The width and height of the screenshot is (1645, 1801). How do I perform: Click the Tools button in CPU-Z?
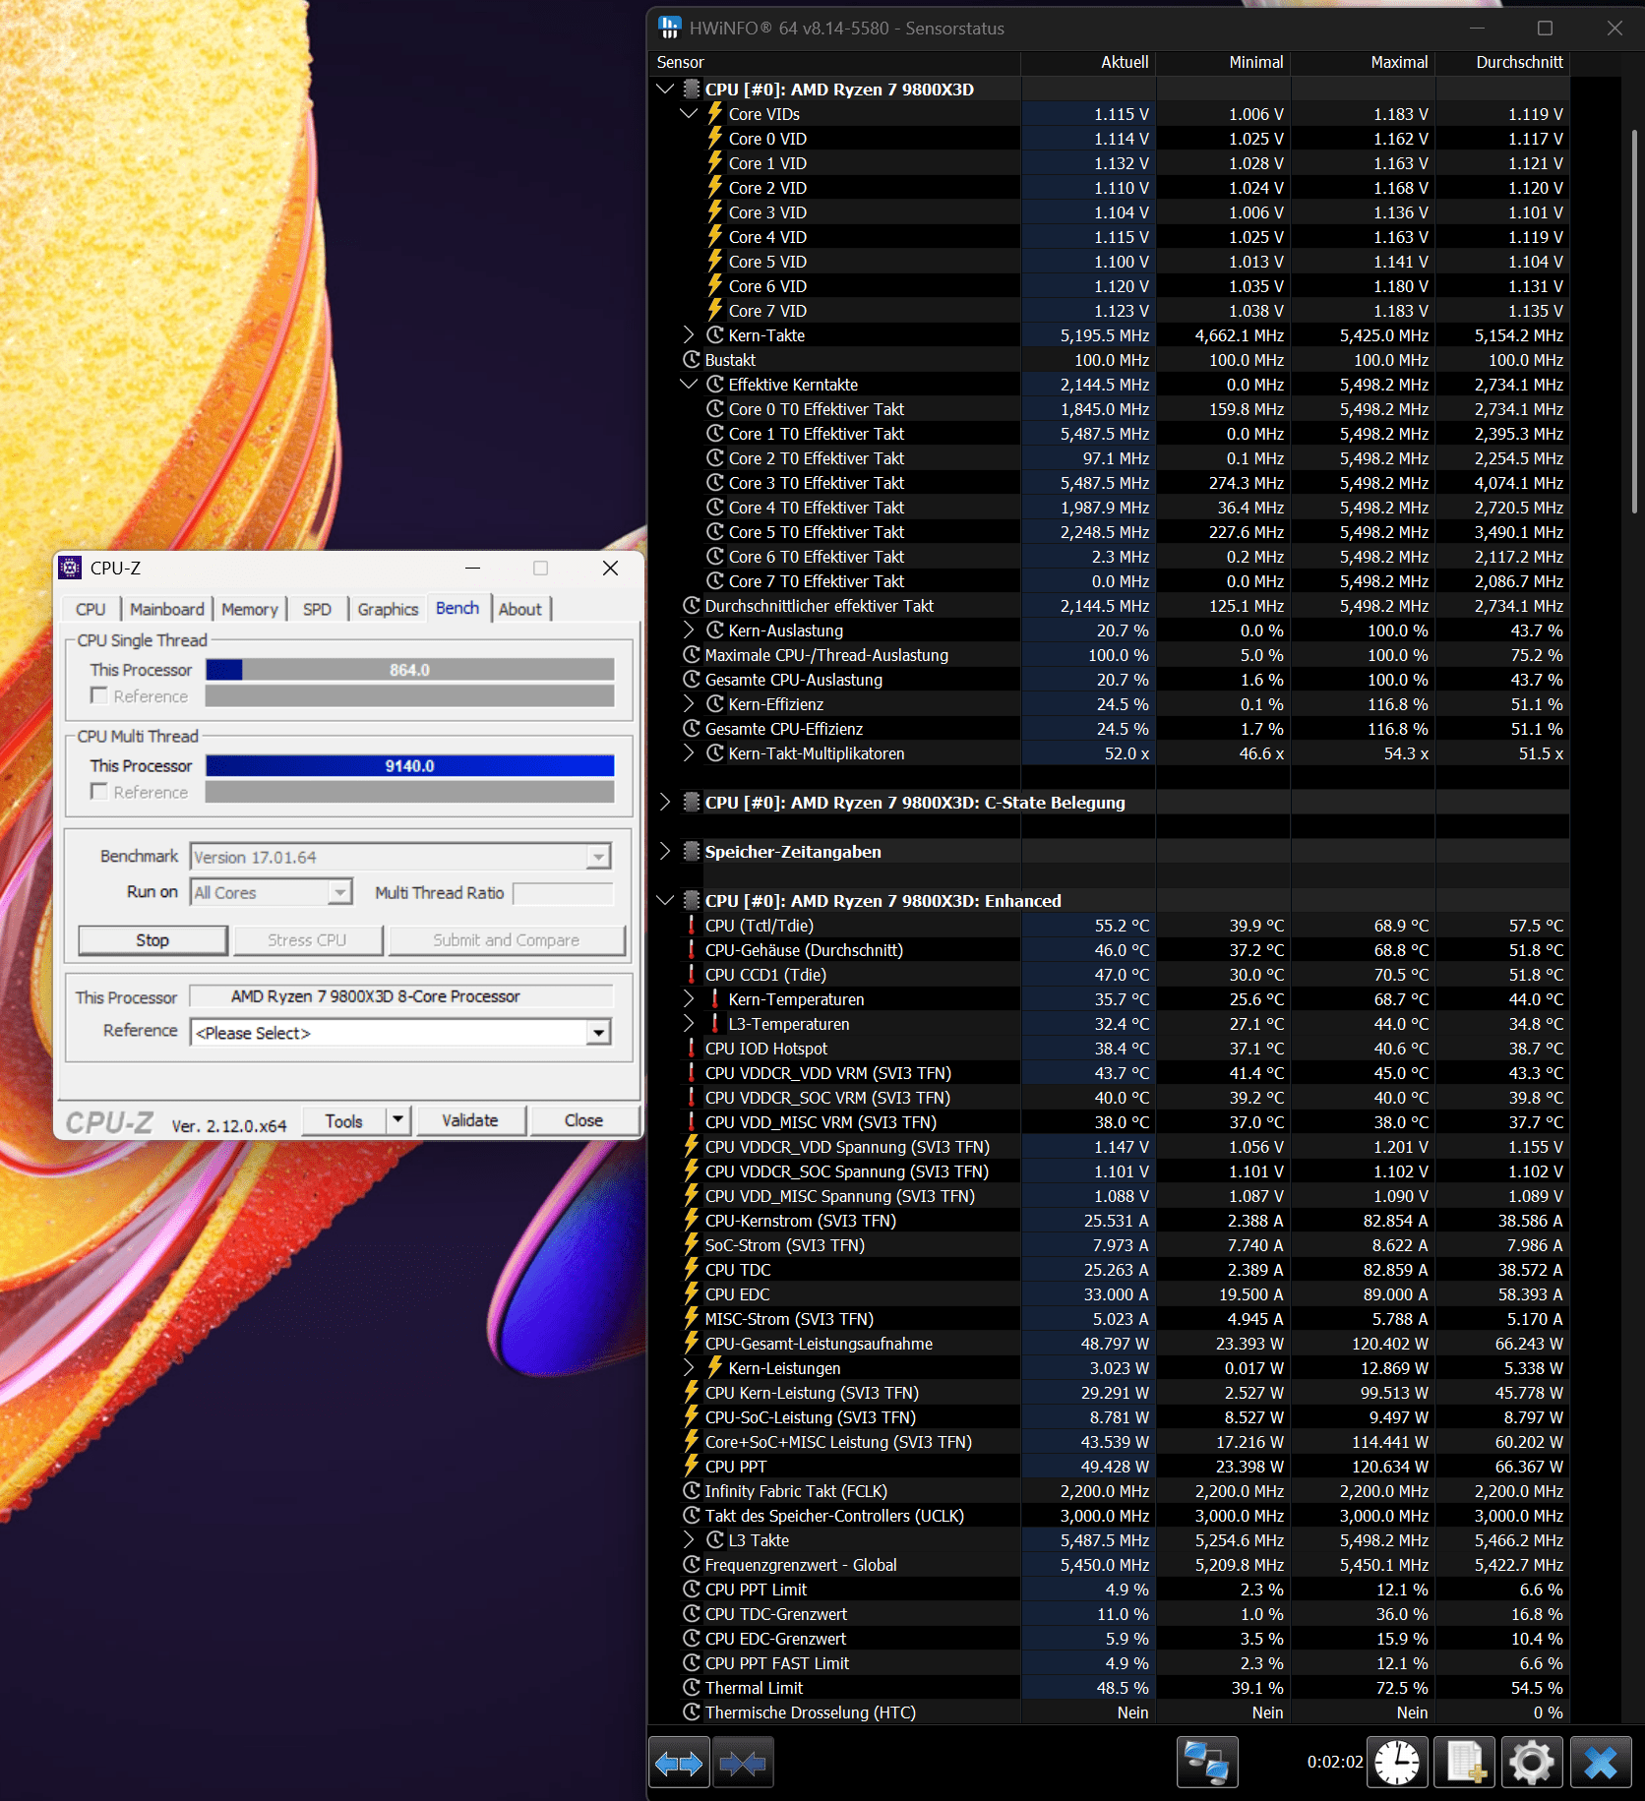tap(343, 1120)
